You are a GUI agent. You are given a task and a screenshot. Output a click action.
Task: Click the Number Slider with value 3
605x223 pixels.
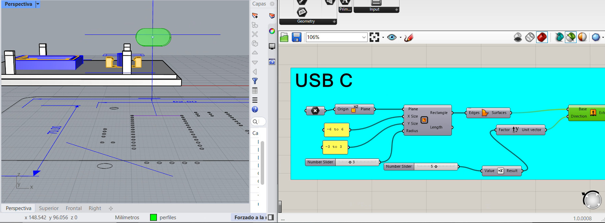tap(342, 162)
